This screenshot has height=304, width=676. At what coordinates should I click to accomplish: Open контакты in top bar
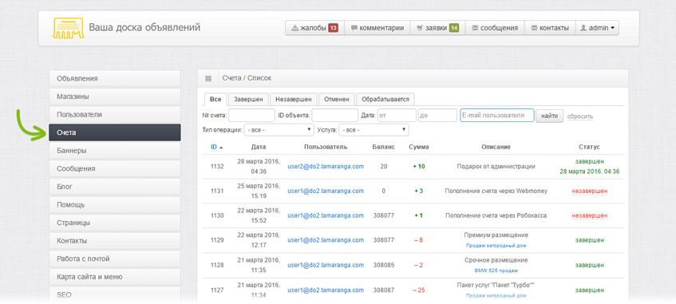(550, 28)
